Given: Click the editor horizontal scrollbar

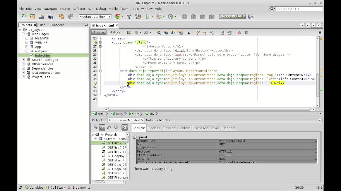Looking at the screenshot, I should 209,109.
